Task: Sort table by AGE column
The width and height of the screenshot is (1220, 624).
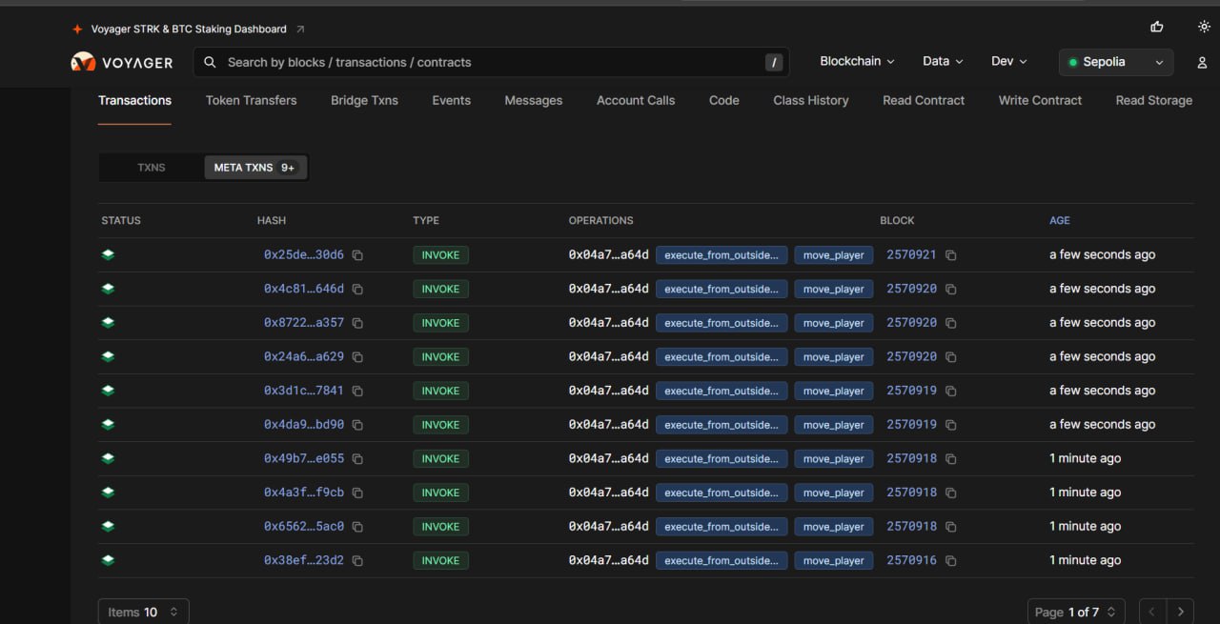Action: click(x=1059, y=220)
